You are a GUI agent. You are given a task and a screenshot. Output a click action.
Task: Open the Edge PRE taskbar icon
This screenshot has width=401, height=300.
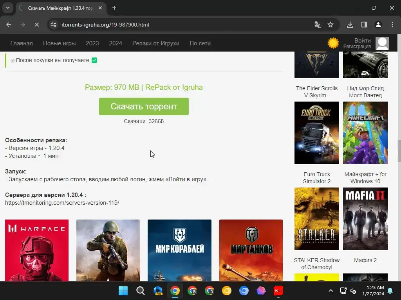(x=158, y=291)
